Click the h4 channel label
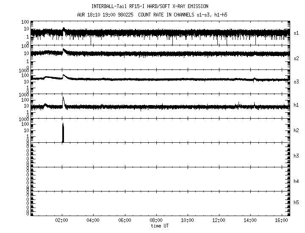305x233 pixels. [296, 181]
